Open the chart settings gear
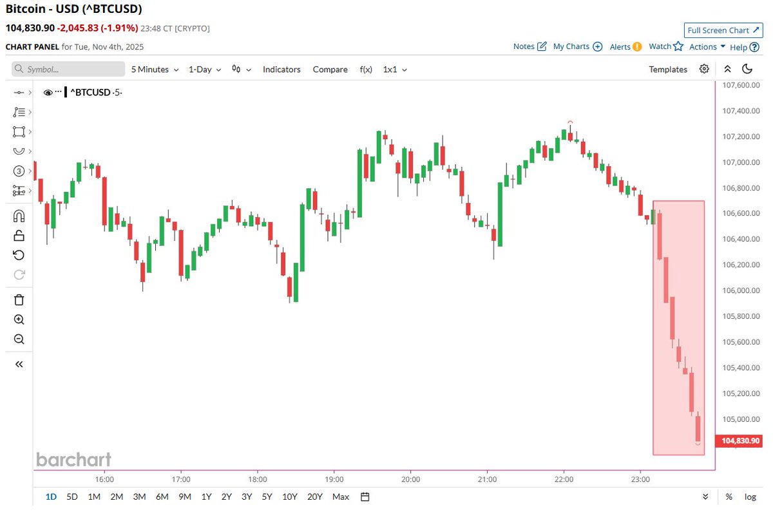 coord(704,69)
